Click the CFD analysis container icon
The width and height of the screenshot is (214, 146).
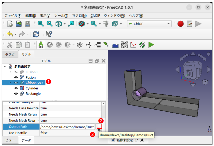click(41, 45)
